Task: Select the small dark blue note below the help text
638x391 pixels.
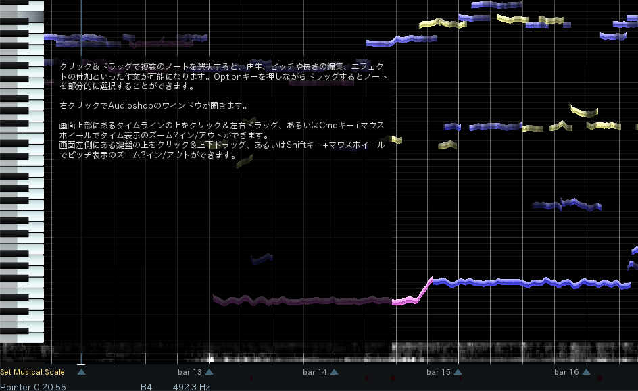Action: point(262,259)
